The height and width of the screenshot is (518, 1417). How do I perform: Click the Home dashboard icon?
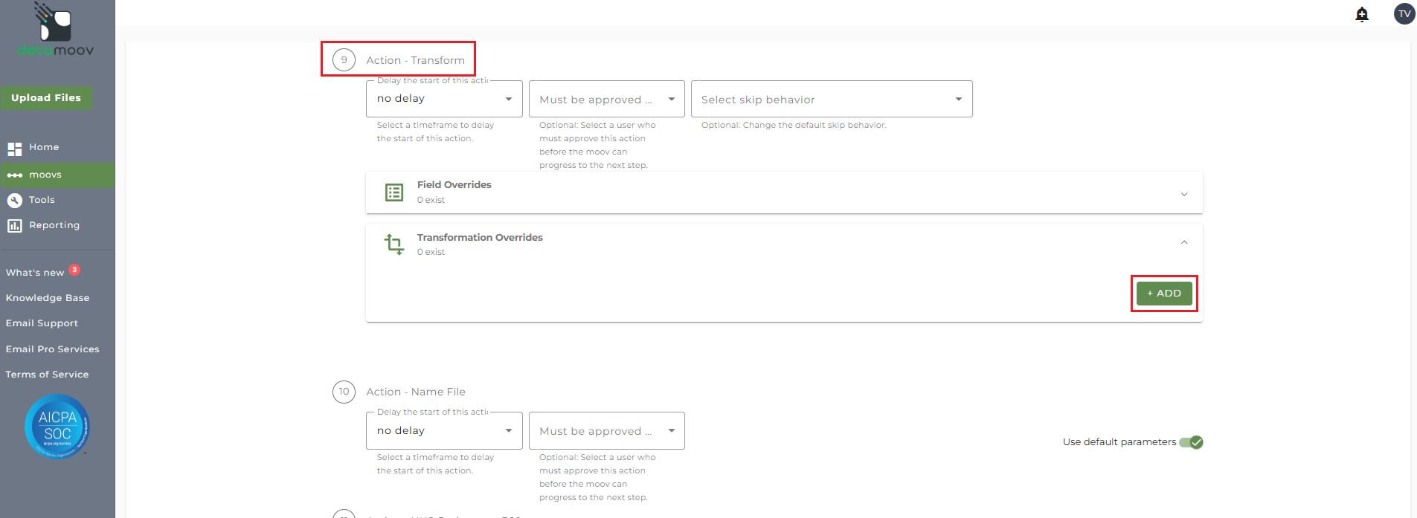[15, 149]
